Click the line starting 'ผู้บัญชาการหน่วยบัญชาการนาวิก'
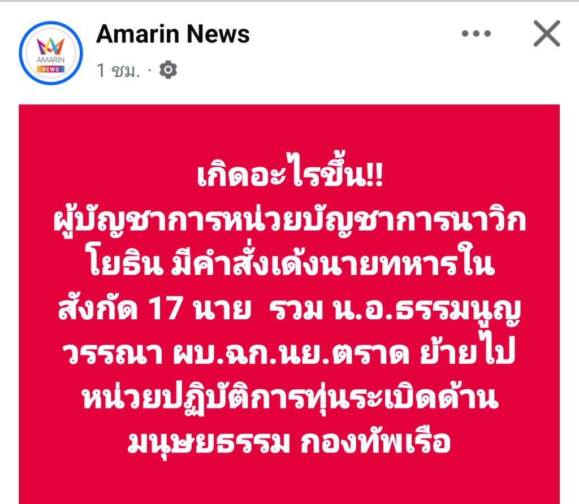The width and height of the screenshot is (579, 504). [x=290, y=221]
